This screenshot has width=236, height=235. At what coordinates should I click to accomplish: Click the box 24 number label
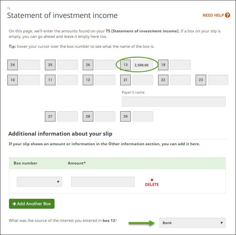pos(13,65)
